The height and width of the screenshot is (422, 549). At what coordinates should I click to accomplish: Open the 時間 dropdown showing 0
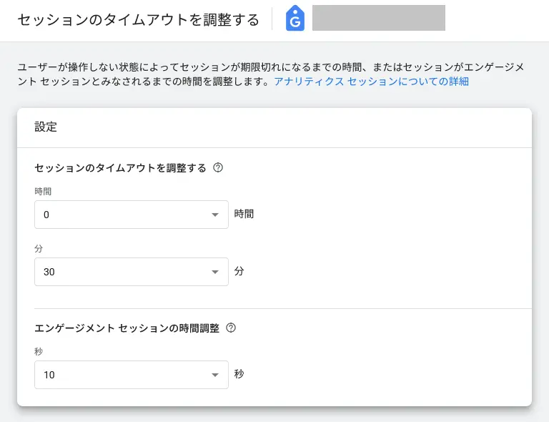click(132, 215)
